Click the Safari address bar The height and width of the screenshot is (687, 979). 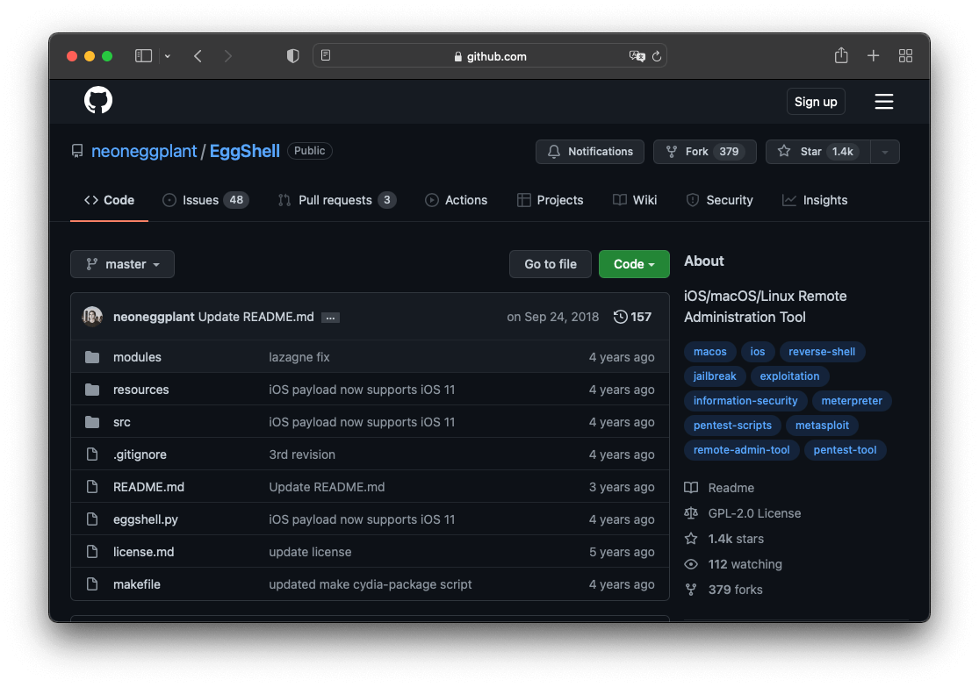tap(490, 56)
